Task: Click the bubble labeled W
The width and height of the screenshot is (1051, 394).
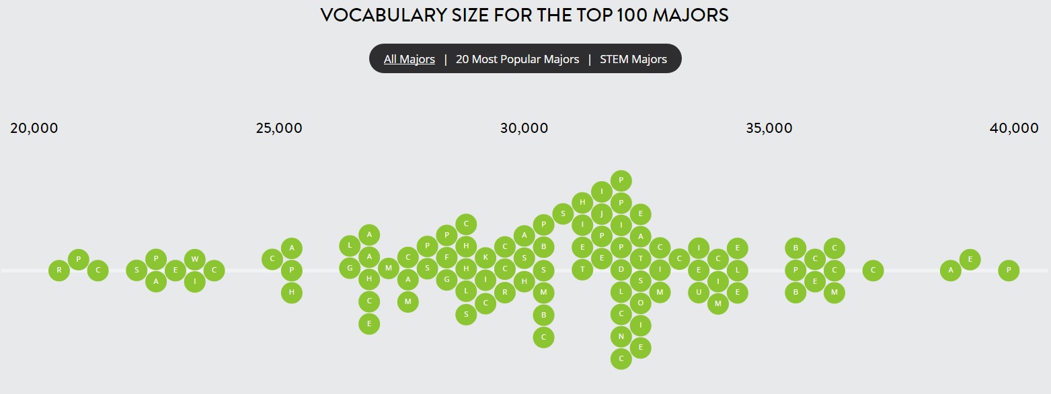Action: (x=195, y=258)
